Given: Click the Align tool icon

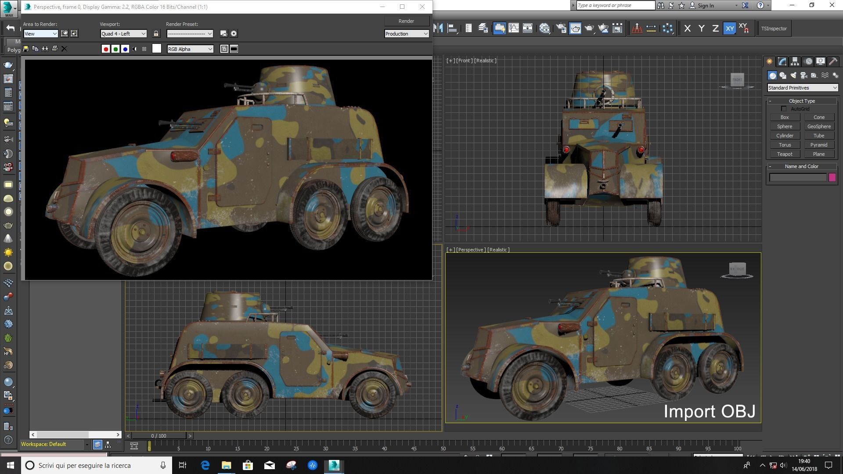Looking at the screenshot, I should click(452, 29).
